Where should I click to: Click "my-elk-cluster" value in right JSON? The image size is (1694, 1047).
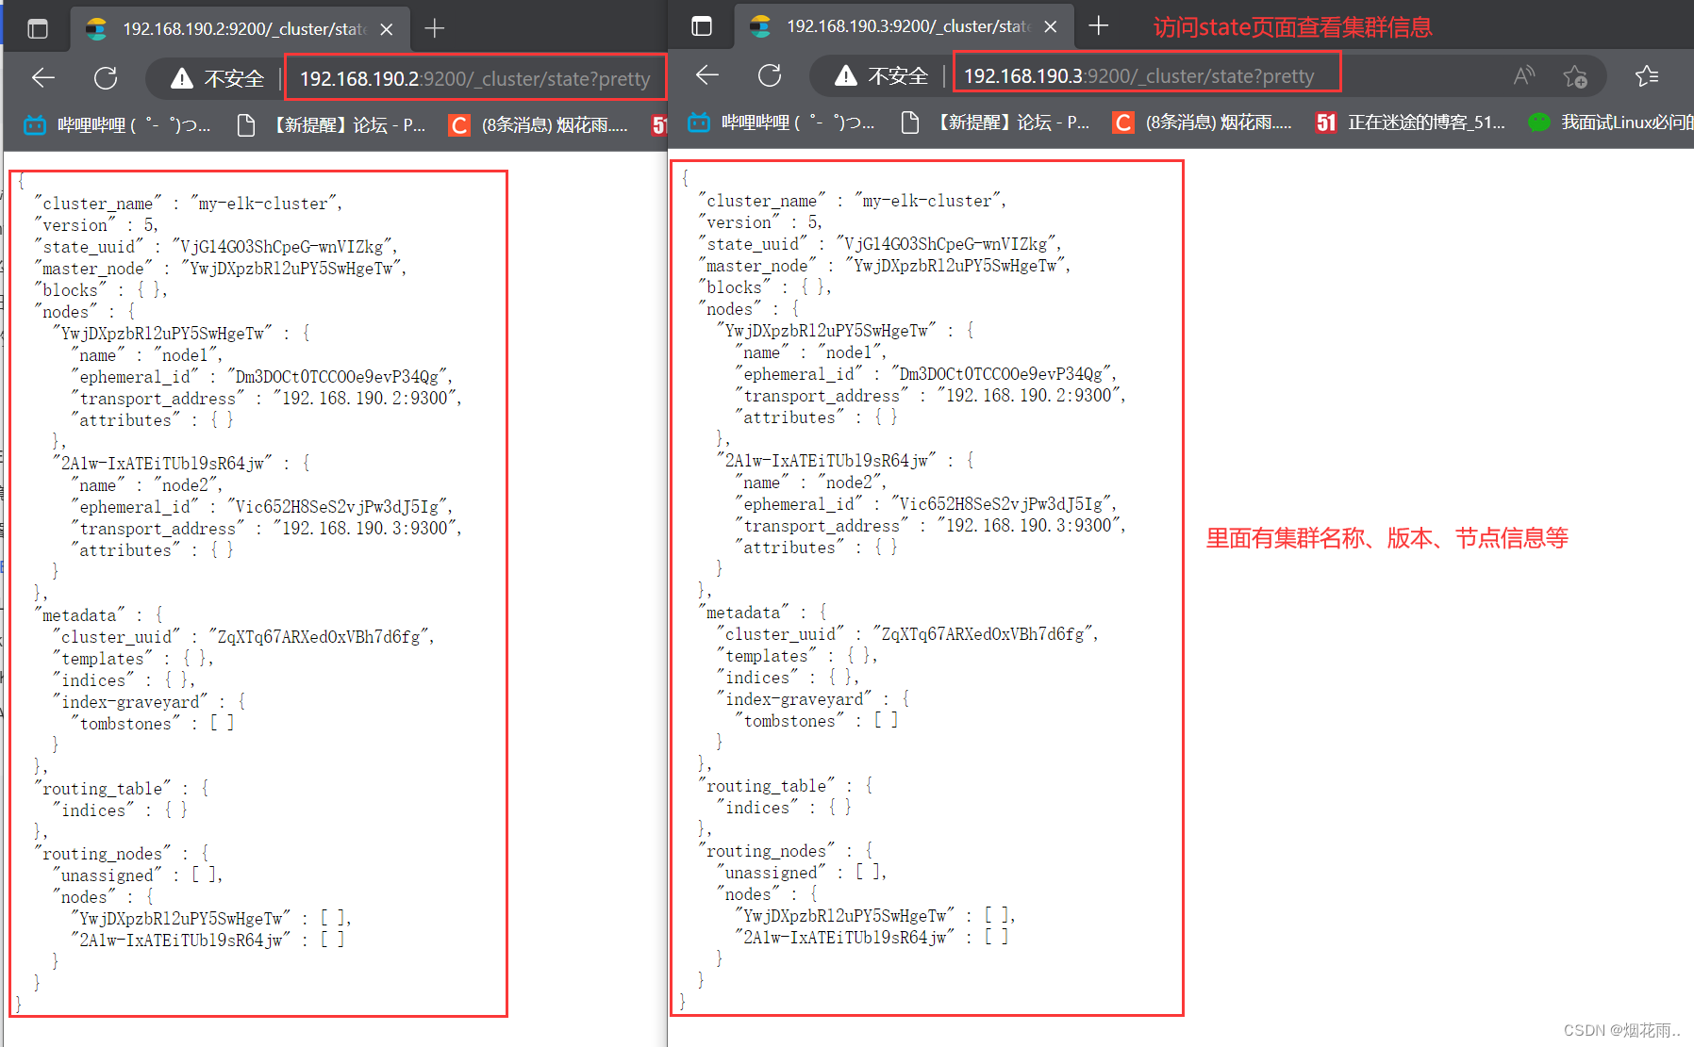point(929,201)
